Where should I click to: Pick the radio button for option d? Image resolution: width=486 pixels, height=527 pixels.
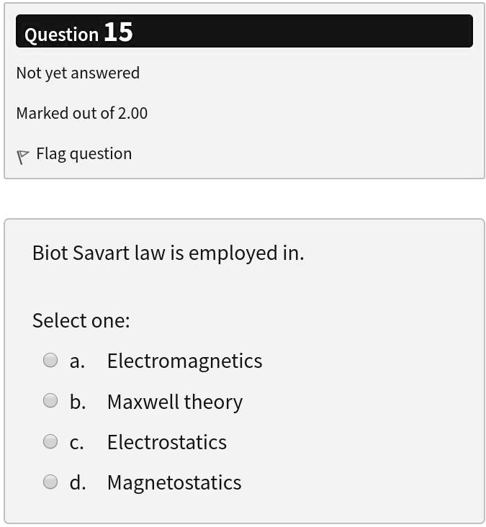50,482
